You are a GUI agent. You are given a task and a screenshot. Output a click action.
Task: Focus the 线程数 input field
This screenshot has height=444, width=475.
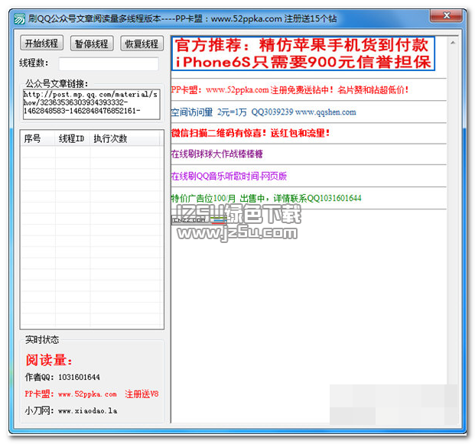click(x=109, y=63)
